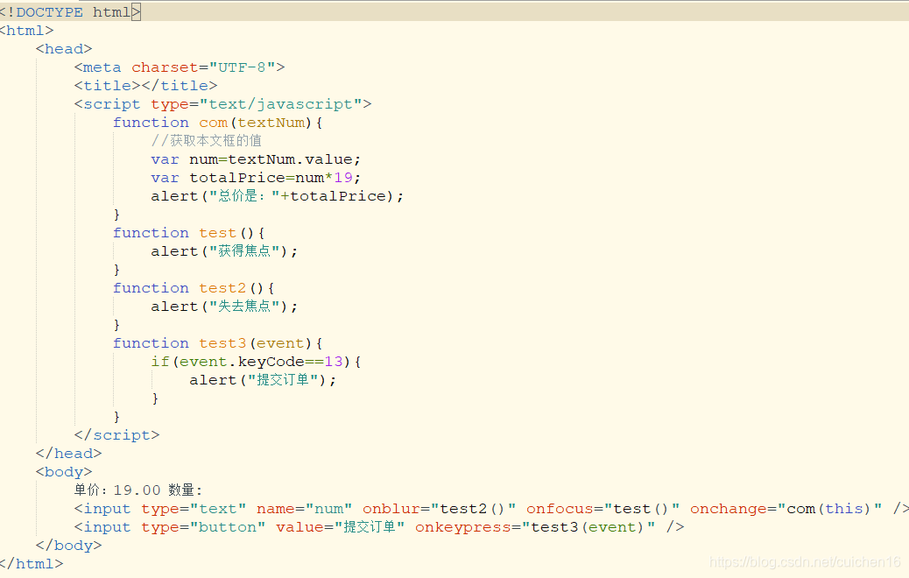Click the empty title tag line
This screenshot has height=578, width=909.
click(146, 86)
